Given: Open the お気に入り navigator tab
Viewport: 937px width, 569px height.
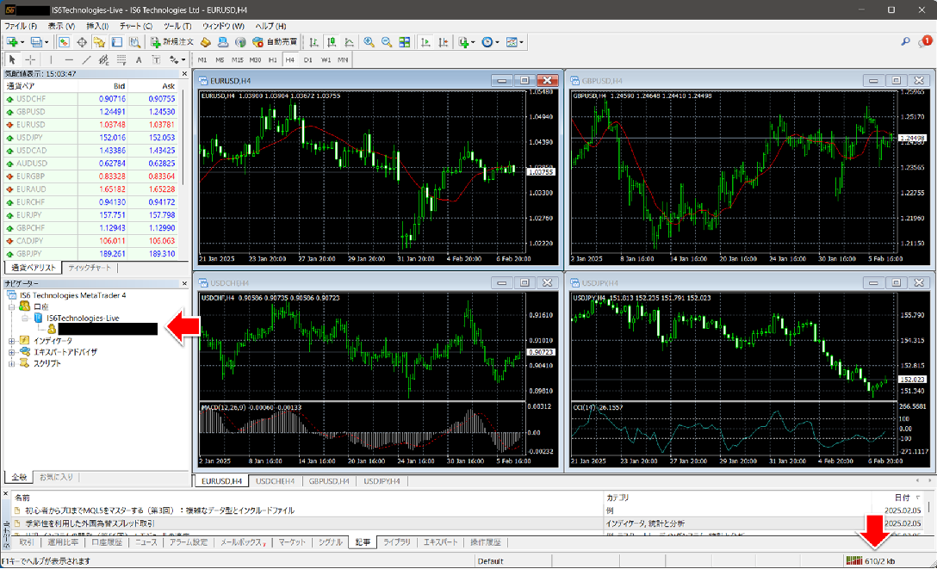Looking at the screenshot, I should click(56, 477).
